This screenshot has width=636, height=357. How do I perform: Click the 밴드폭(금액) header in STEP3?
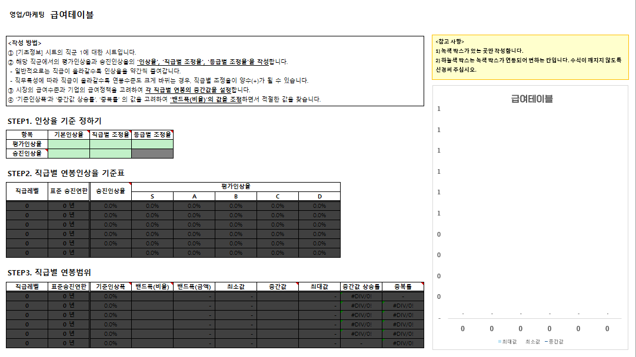click(194, 287)
